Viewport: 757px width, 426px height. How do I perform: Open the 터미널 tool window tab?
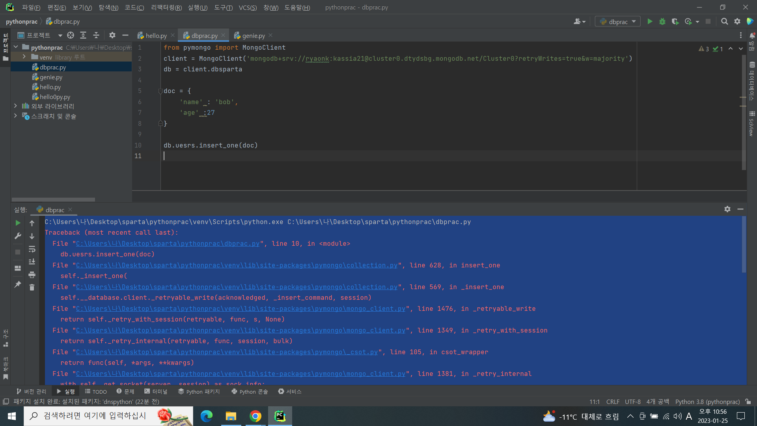click(156, 392)
